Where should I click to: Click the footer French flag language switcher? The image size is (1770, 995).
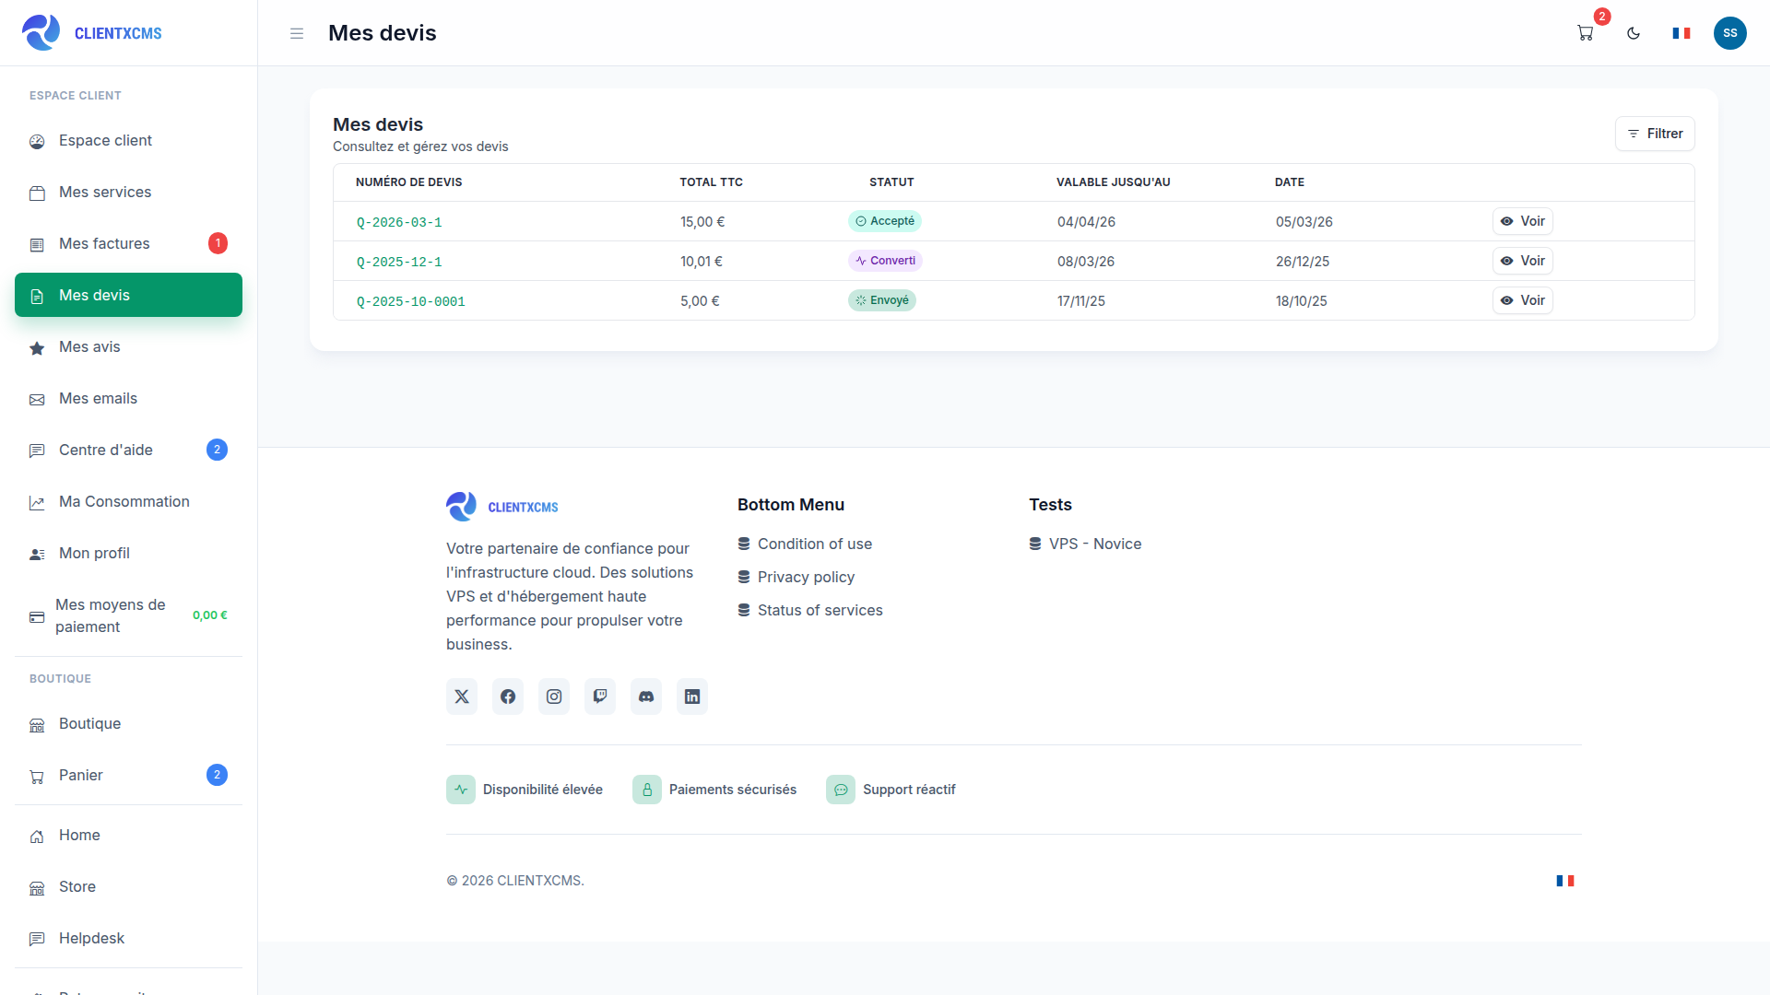pos(1565,881)
